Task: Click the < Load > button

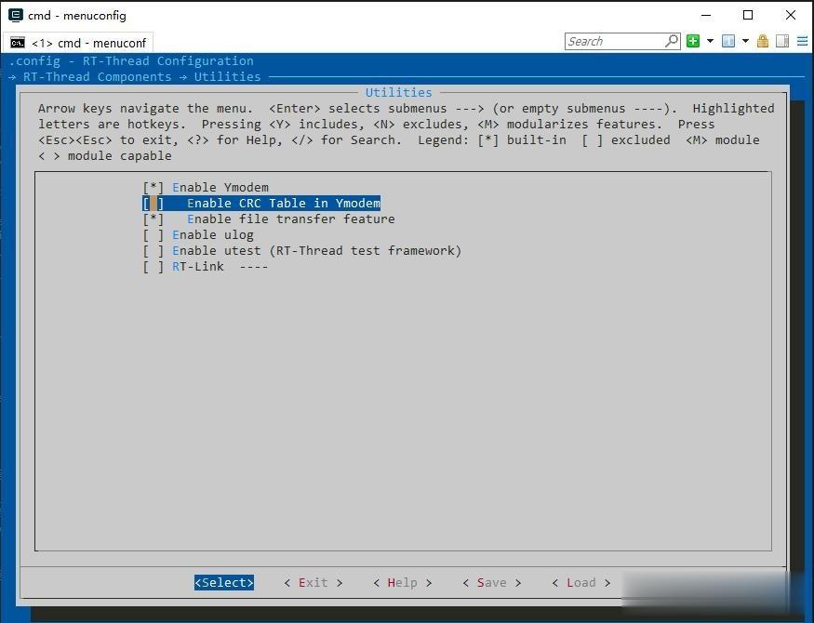Action: click(580, 582)
